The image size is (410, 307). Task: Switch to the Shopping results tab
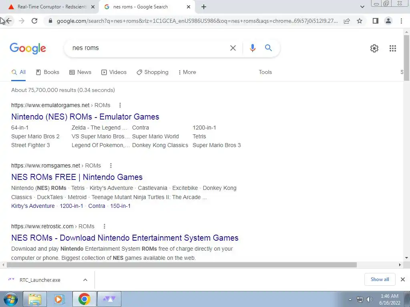(x=153, y=72)
